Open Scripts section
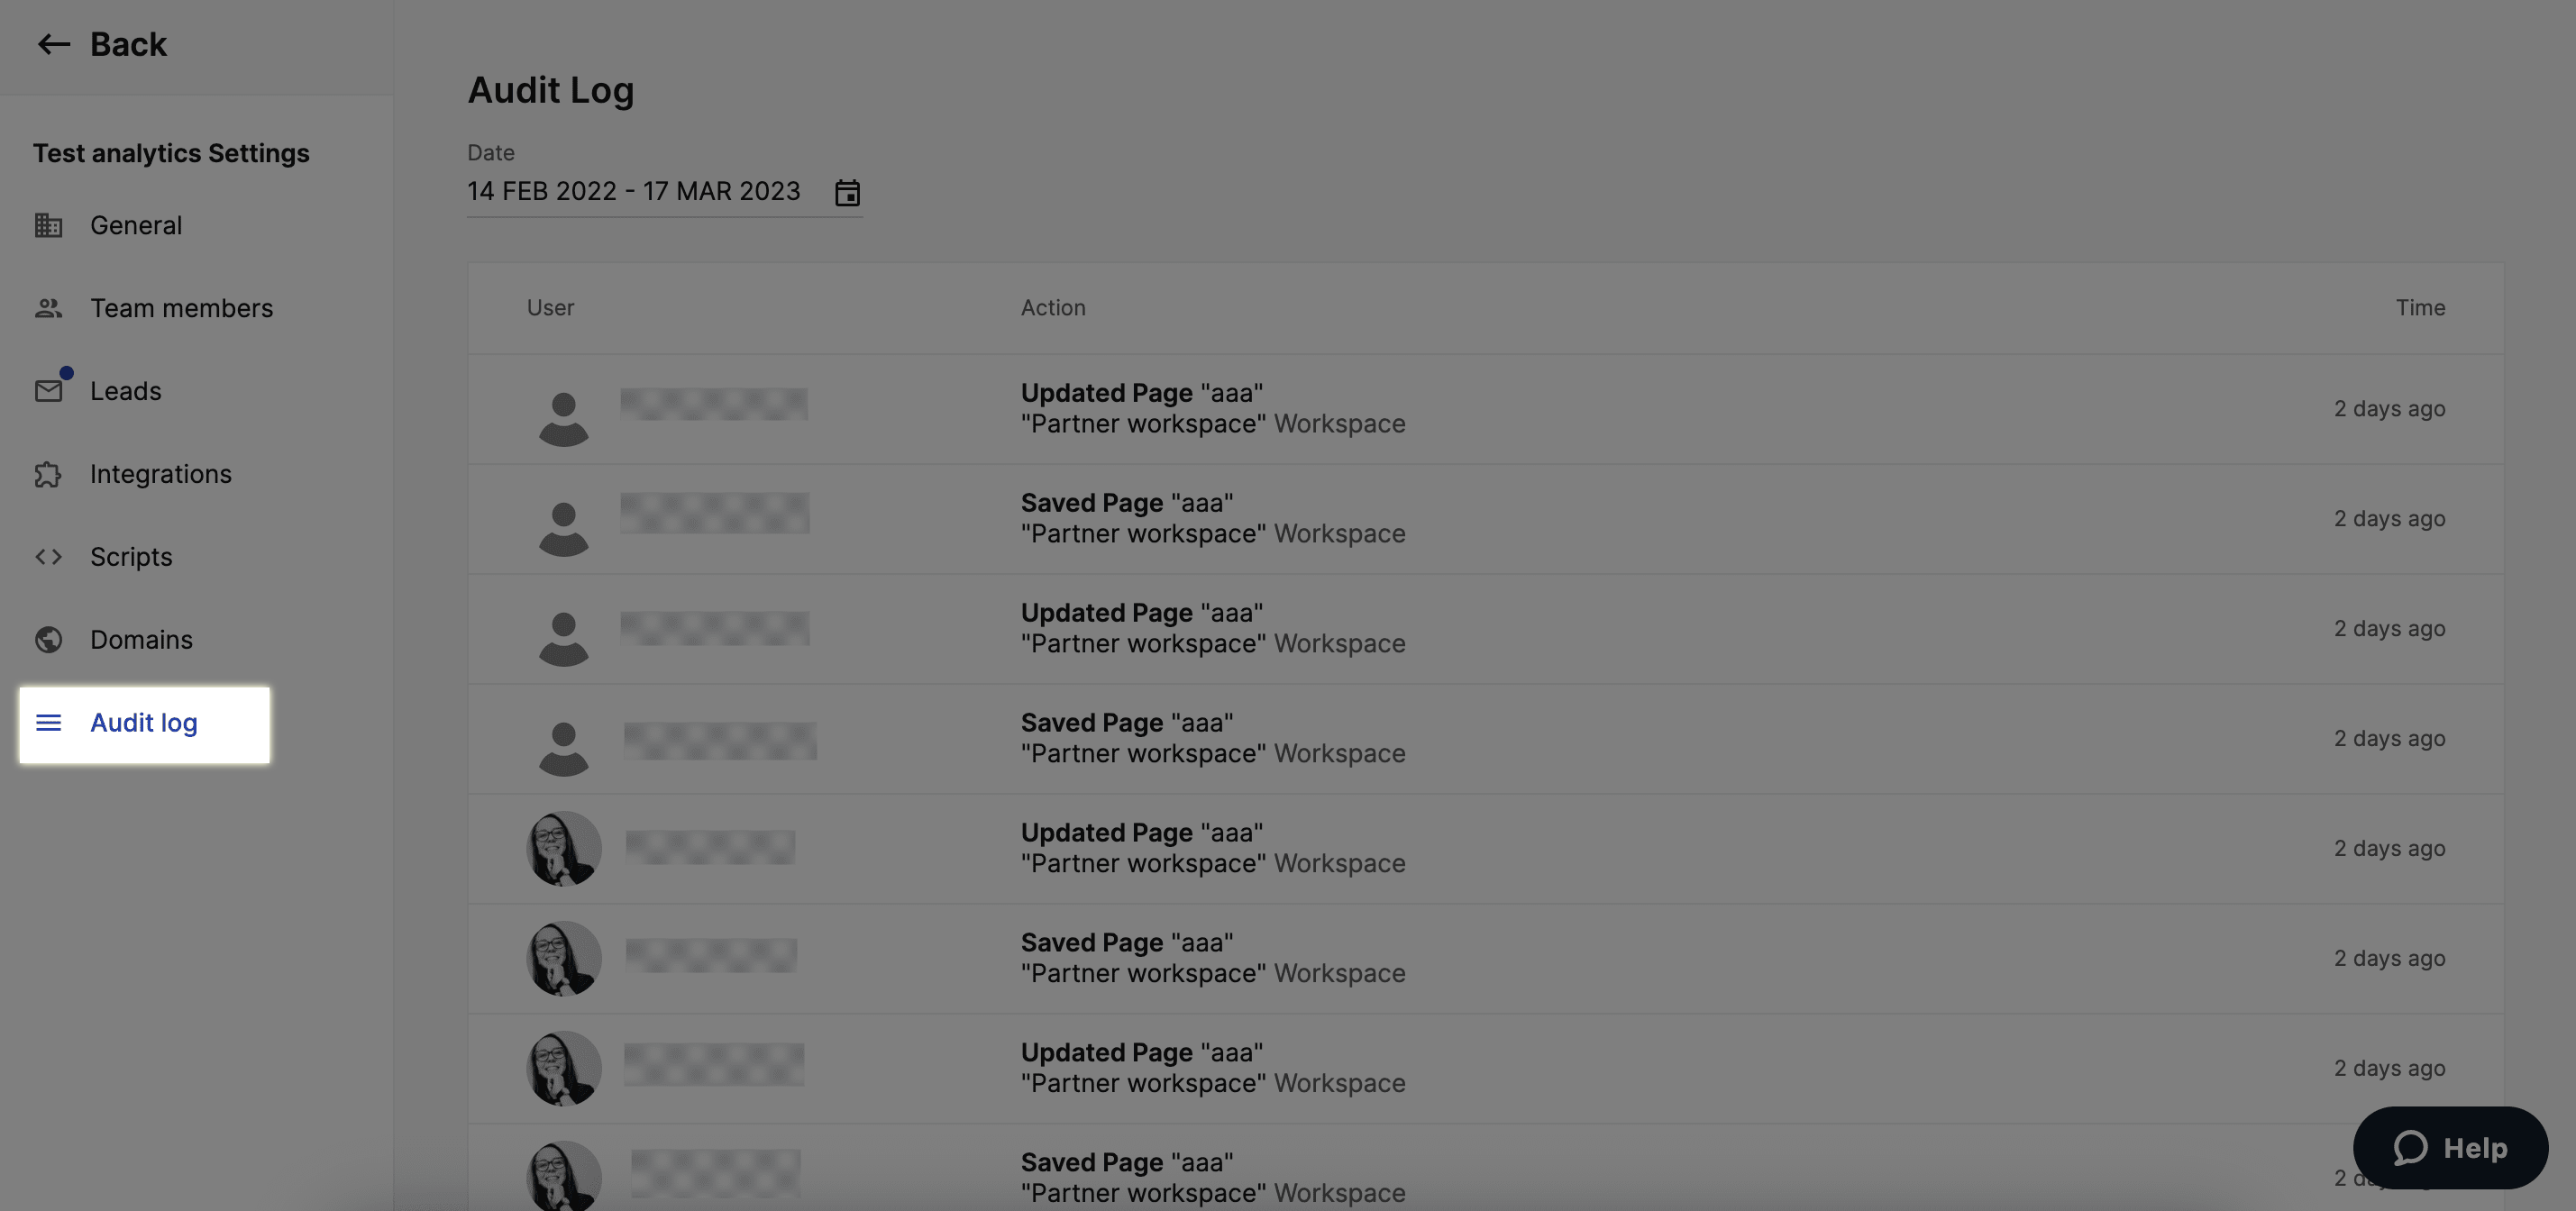2576x1211 pixels. pos(131,557)
